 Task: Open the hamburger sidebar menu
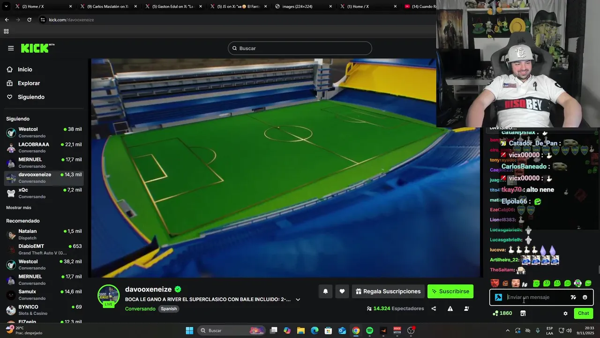[11, 48]
